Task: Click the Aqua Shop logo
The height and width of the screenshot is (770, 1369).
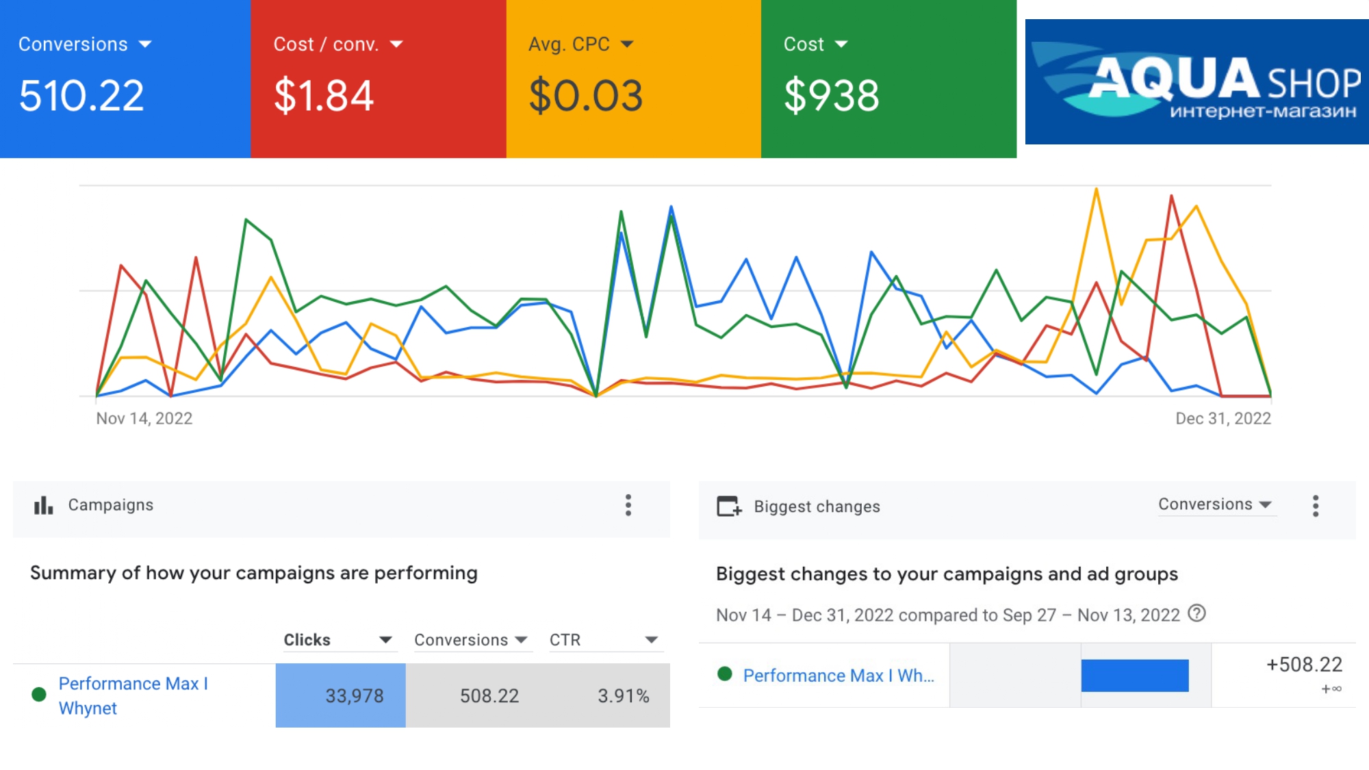Action: pyautogui.click(x=1197, y=81)
